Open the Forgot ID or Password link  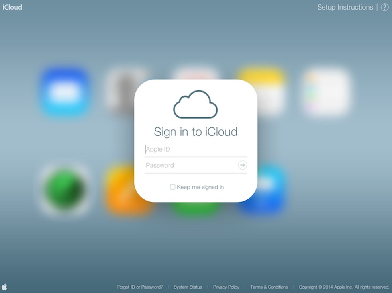(x=139, y=287)
